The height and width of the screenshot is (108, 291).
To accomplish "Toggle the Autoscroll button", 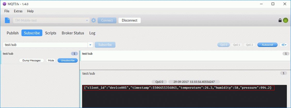I will pos(268,45).
